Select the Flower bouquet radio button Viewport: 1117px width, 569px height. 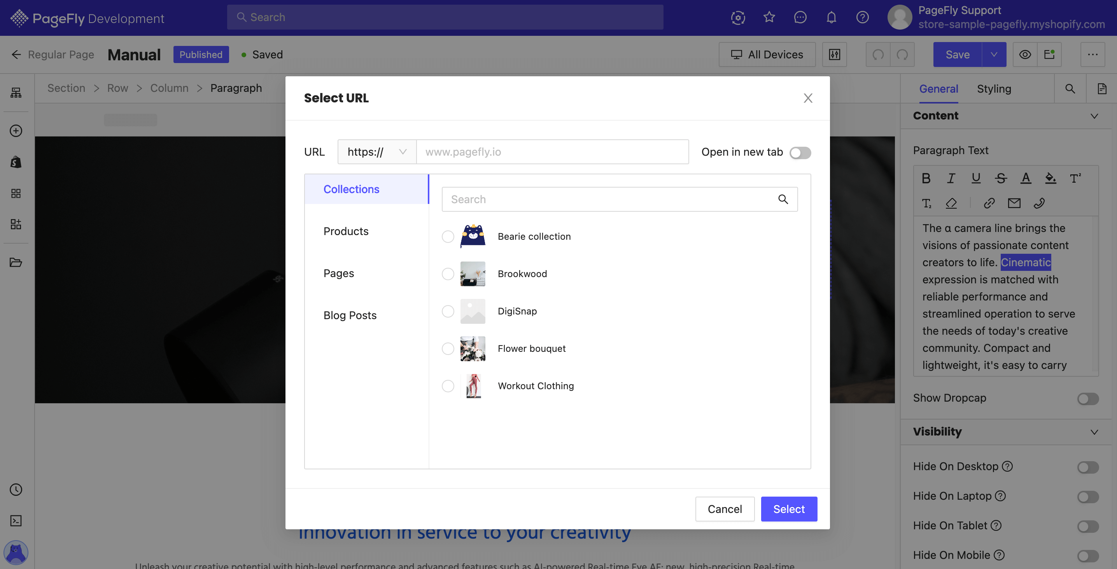448,348
